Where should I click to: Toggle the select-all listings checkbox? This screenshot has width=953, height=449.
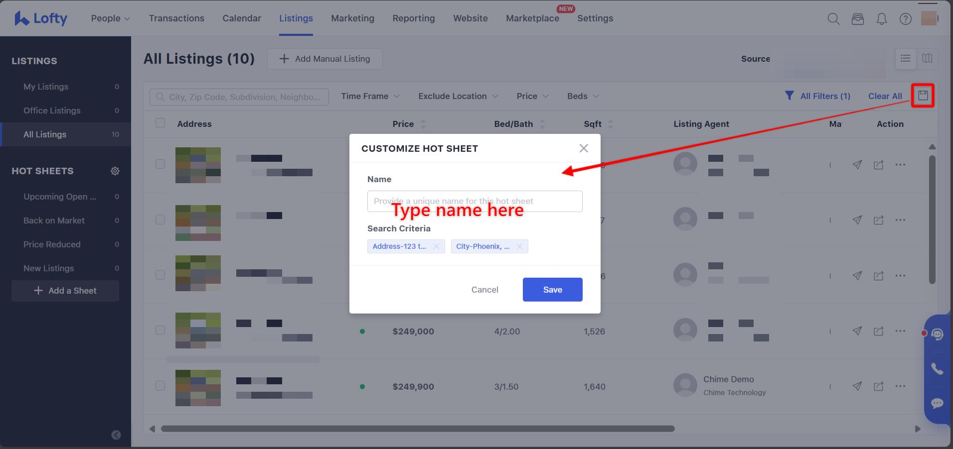(160, 123)
